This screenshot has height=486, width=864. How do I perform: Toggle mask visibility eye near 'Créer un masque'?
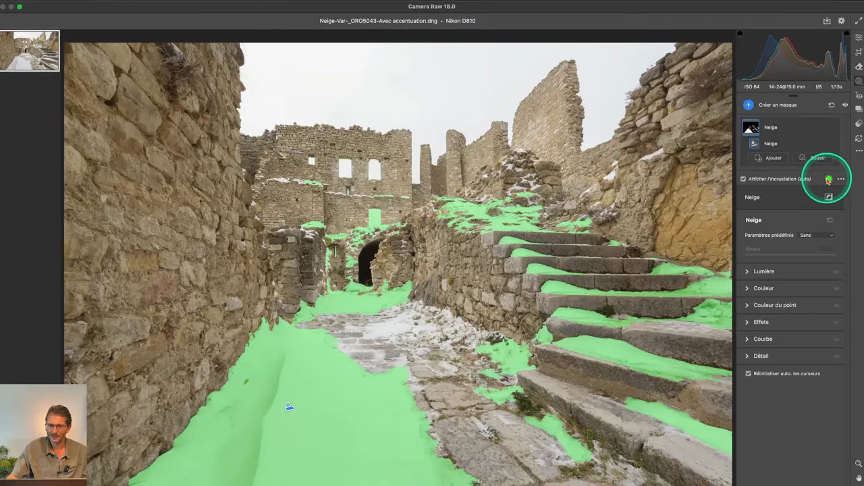[x=844, y=105]
